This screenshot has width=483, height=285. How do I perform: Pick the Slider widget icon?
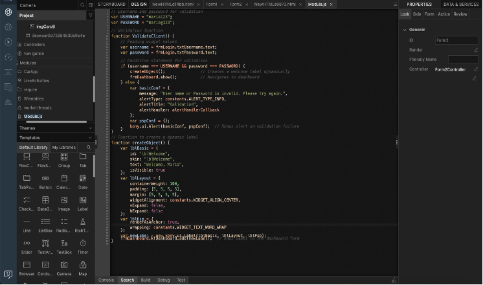(x=27, y=243)
